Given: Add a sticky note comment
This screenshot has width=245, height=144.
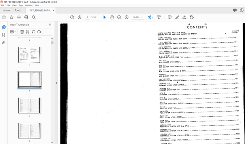Looking at the screenshot, I should pyautogui.click(x=170, y=17).
